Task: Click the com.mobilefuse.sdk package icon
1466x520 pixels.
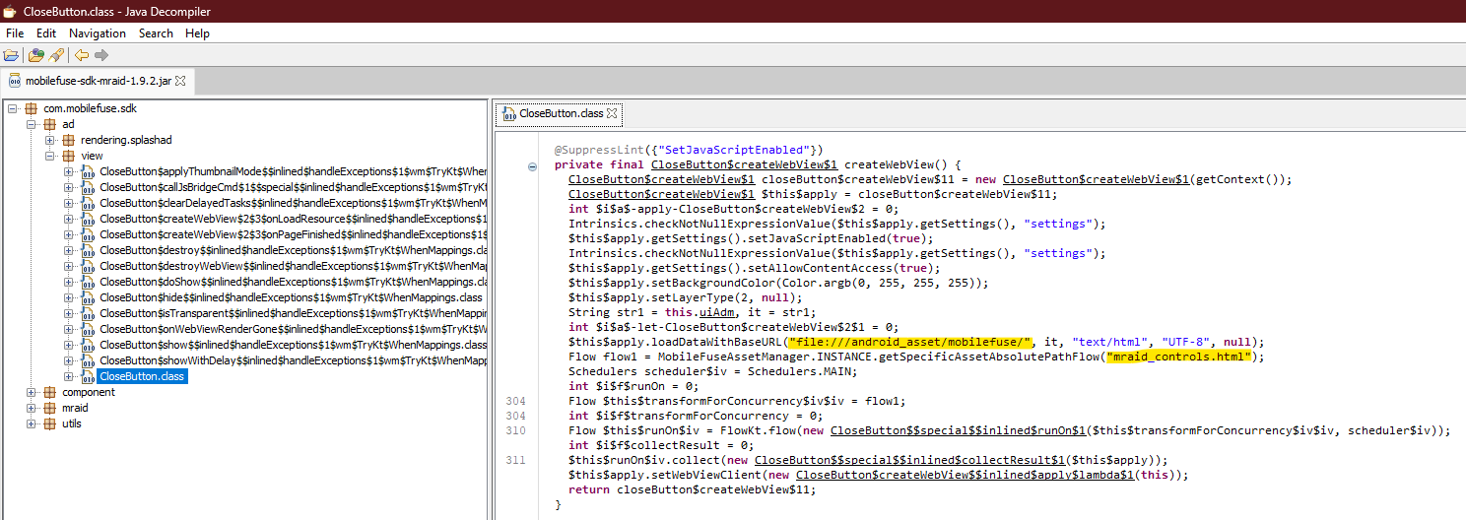Action: 31,108
